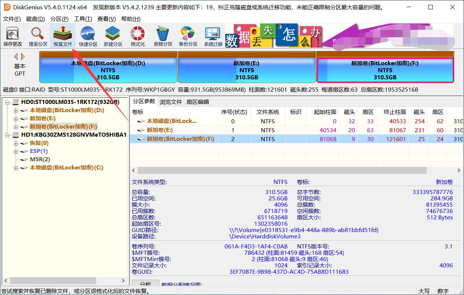Click the HD1 hard disk icon in tree
464x295 pixels.
pyautogui.click(x=16, y=135)
